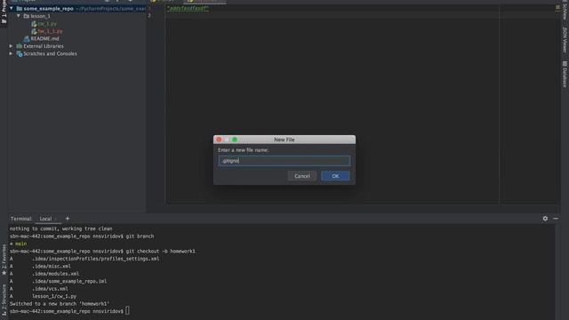Click "lesson_1/cw_1.py" in terminal output

pos(54,296)
